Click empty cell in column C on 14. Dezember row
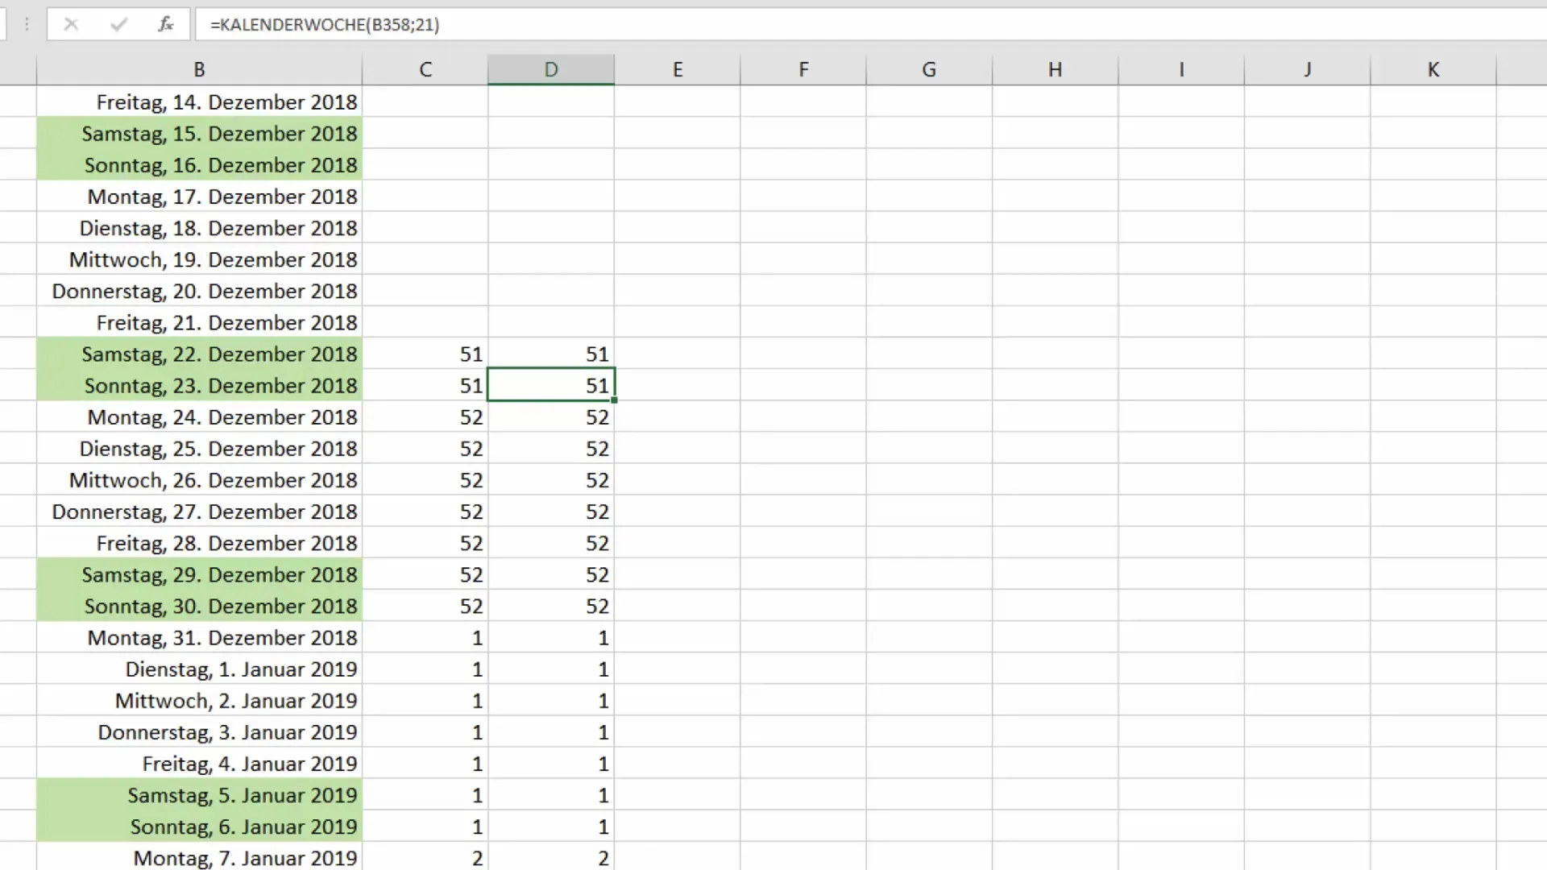The image size is (1547, 870). (425, 101)
